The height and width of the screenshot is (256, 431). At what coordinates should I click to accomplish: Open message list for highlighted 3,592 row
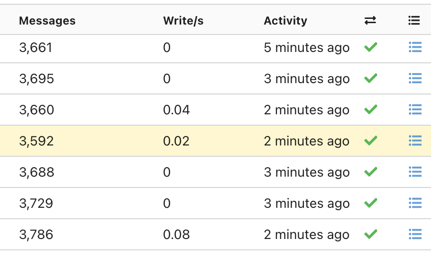(414, 141)
